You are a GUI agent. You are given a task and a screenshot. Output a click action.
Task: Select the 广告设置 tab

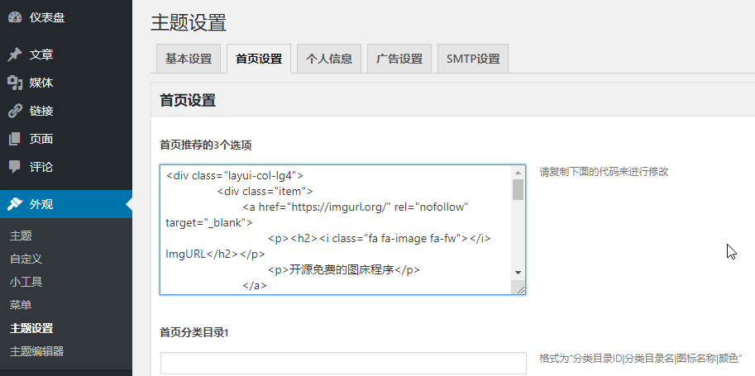[x=399, y=59]
